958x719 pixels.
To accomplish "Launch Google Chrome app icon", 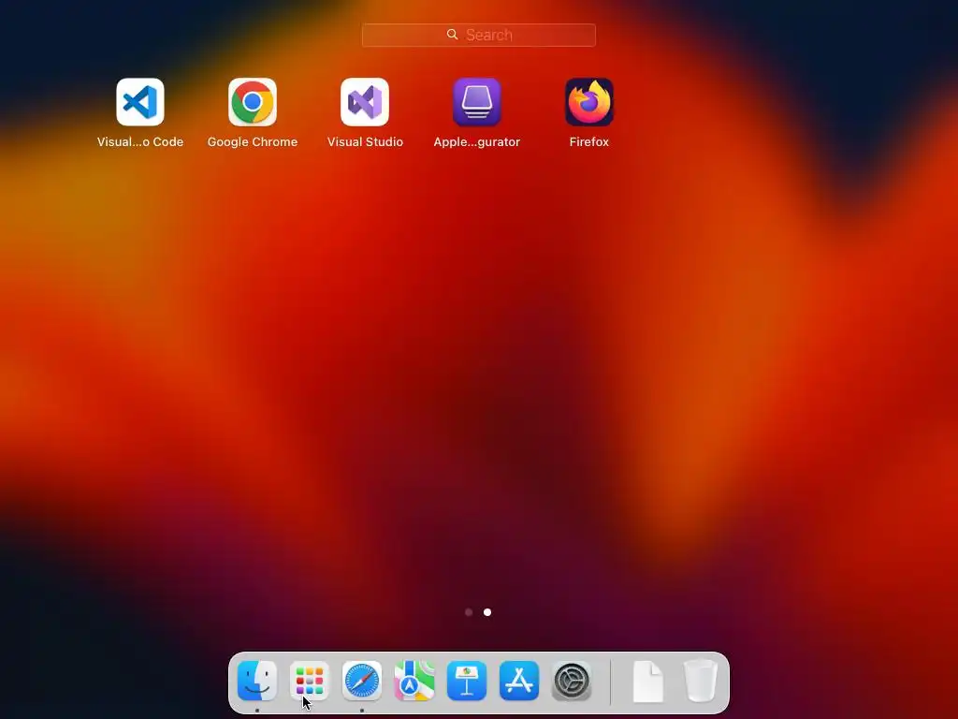I will [x=253, y=102].
